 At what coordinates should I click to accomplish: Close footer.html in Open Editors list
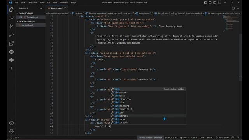point(21,17)
